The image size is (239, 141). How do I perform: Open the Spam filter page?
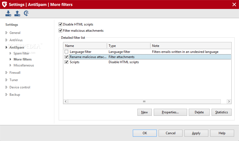coord(21,53)
